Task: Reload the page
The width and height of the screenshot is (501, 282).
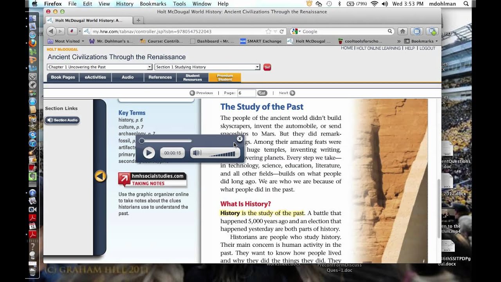Action: pyautogui.click(x=281, y=31)
